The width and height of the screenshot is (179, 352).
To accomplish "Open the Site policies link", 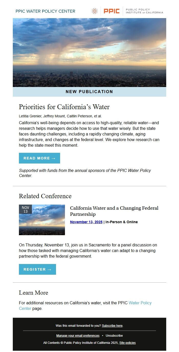I will [128, 343].
